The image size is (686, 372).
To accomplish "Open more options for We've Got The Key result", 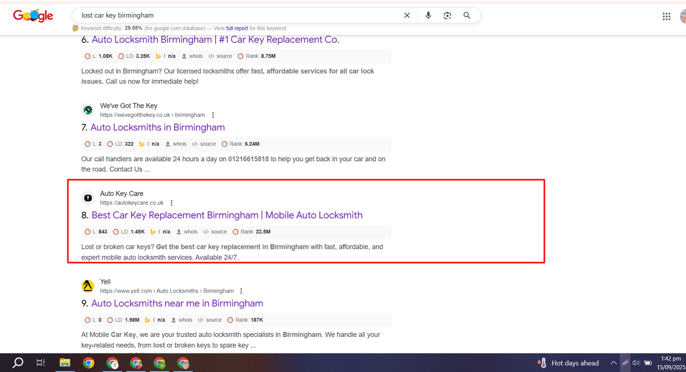I will pos(213,115).
